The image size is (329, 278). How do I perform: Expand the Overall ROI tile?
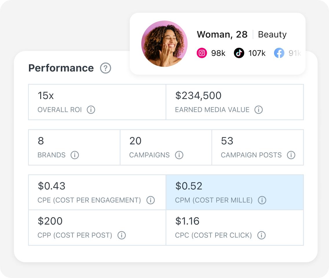[97, 102]
